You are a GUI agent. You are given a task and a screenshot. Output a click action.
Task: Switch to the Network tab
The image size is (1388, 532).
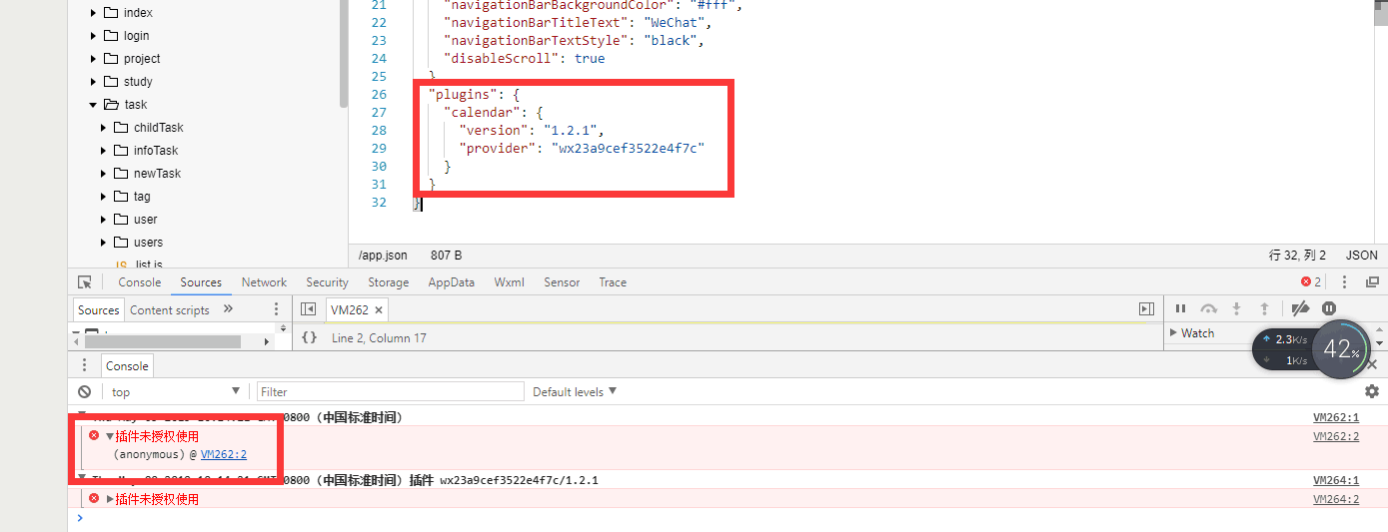tap(264, 282)
